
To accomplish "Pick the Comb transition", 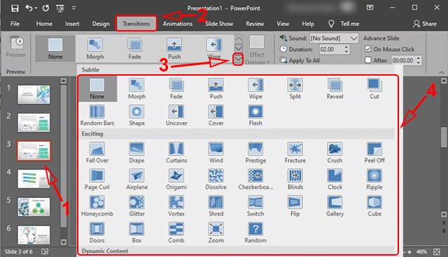I will [x=176, y=232].
